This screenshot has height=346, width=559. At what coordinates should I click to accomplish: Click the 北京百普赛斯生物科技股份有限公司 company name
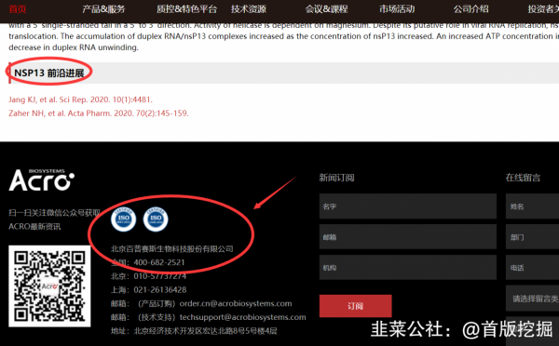click(171, 249)
